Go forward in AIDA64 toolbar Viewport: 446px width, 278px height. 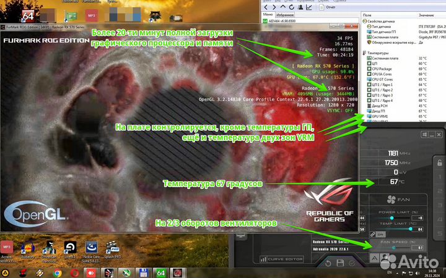[274, 7]
